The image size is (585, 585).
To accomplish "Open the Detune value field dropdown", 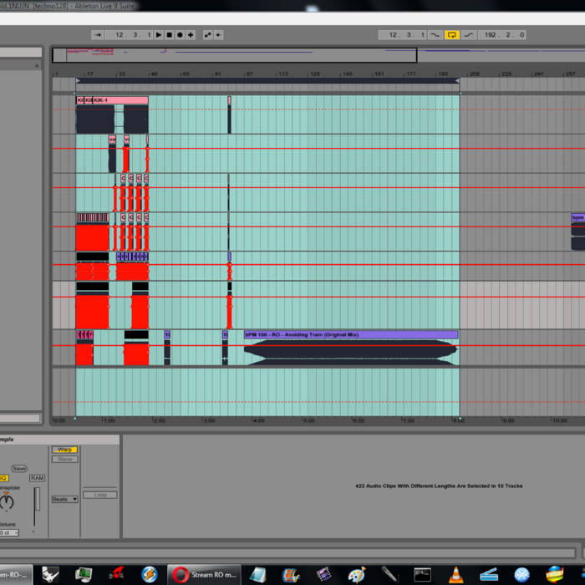I will tap(8, 532).
